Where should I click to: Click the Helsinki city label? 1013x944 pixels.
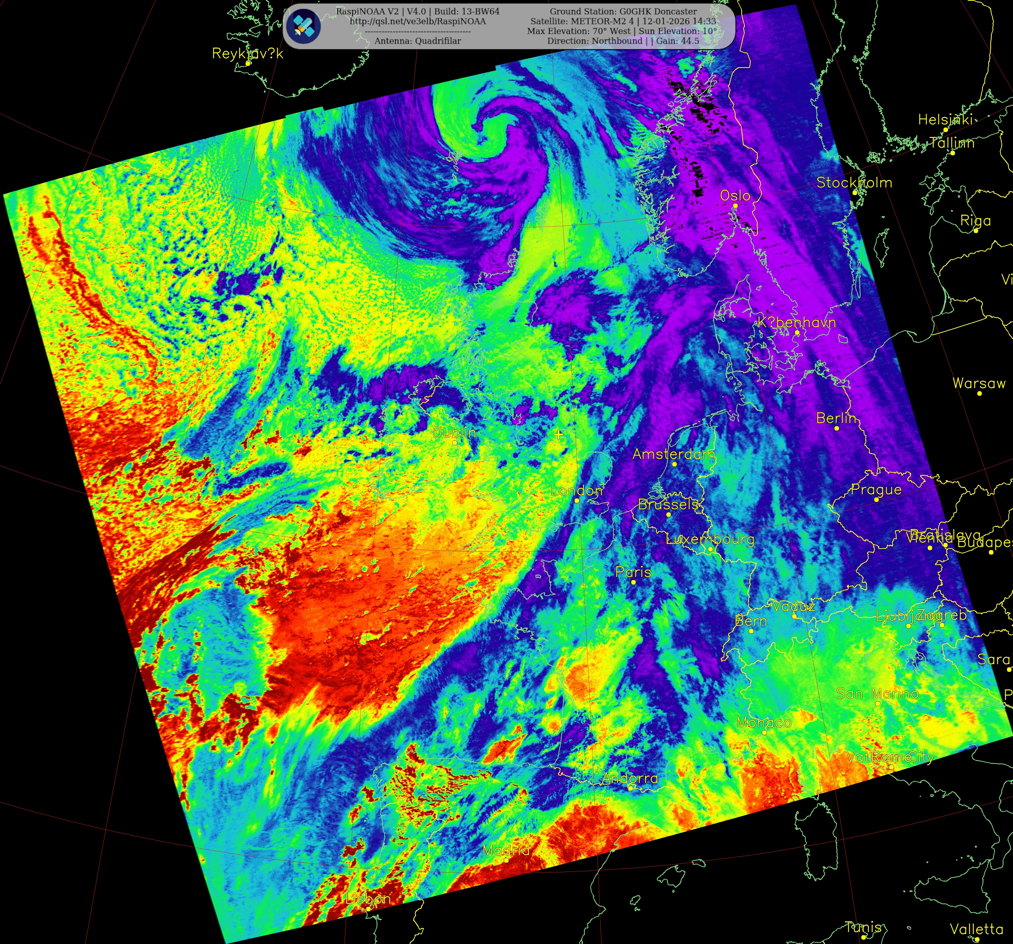pos(945,120)
